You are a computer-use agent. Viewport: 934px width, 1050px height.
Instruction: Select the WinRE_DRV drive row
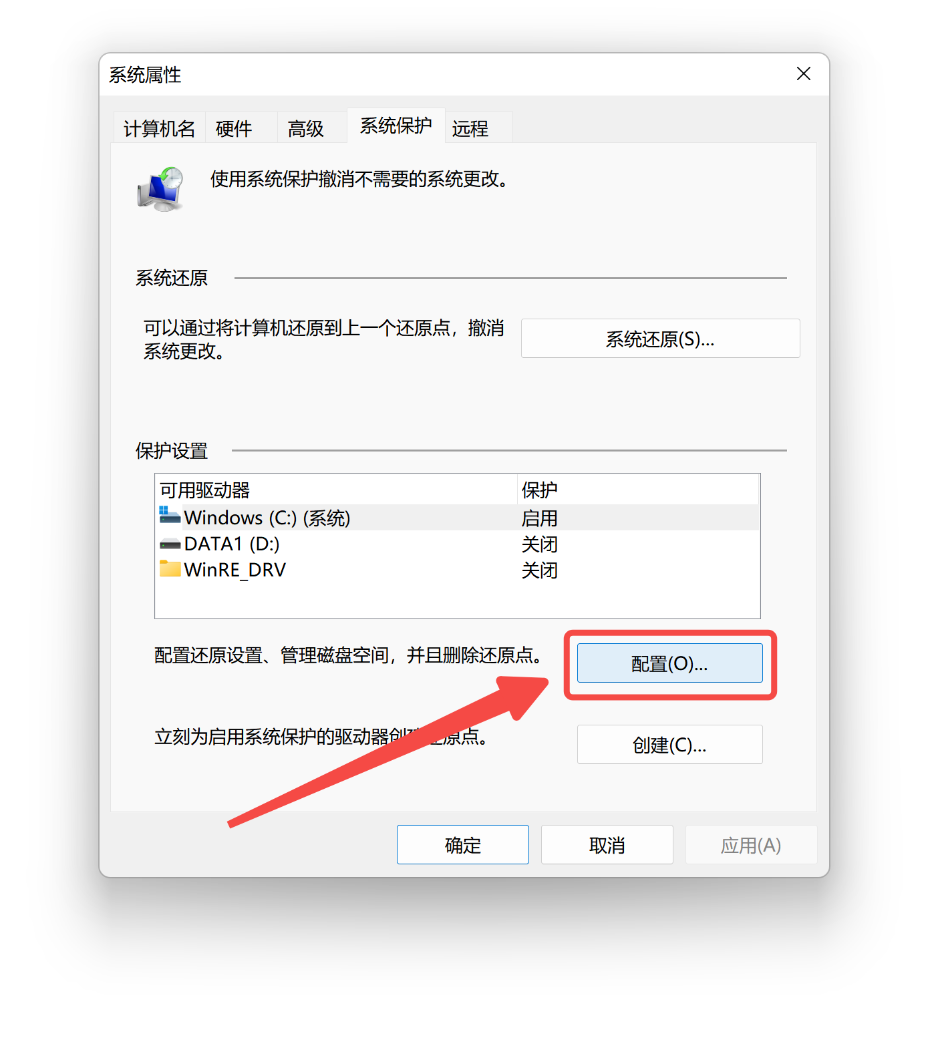pyautogui.click(x=458, y=570)
